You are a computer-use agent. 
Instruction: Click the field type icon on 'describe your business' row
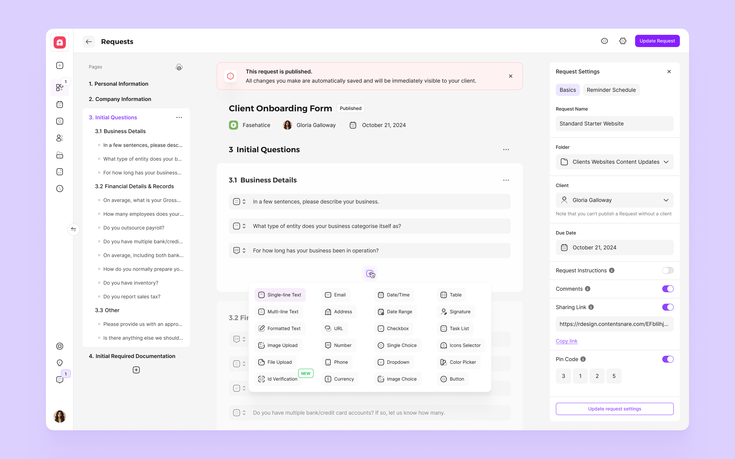pyautogui.click(x=236, y=201)
